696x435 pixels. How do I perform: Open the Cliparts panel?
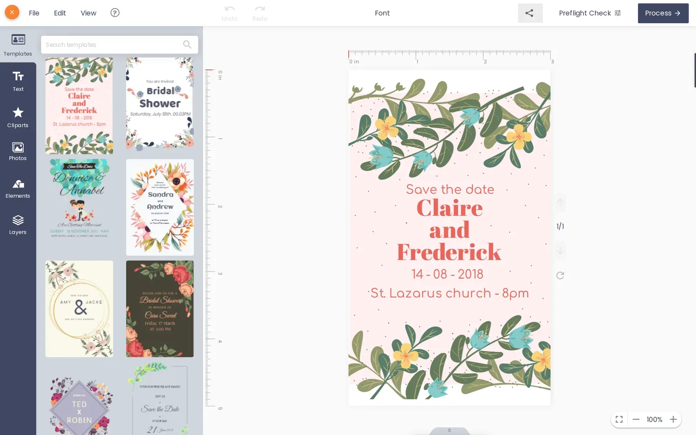pos(18,117)
